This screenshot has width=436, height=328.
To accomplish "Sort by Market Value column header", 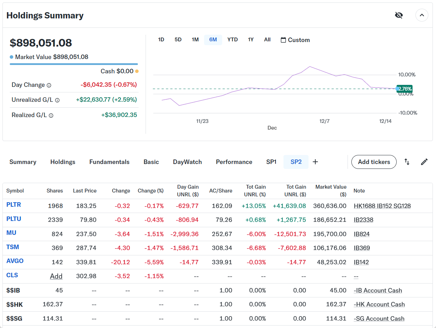I will point(330,190).
